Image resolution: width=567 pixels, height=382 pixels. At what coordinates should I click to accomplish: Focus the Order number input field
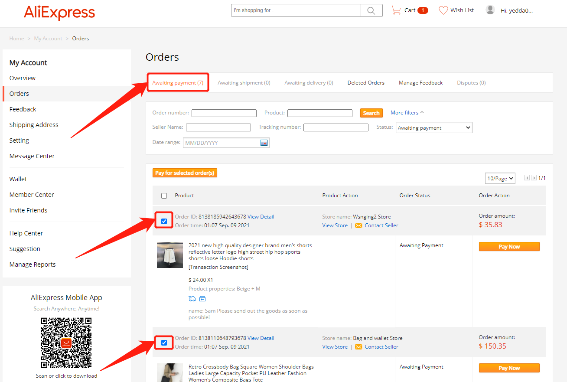tap(224, 113)
